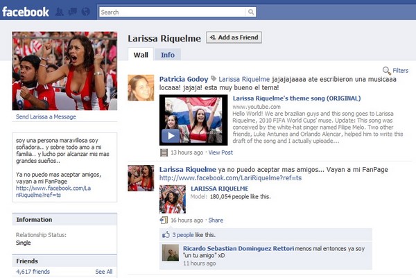
Task: Open friend requests icon in top bar
Action: coord(60,12)
